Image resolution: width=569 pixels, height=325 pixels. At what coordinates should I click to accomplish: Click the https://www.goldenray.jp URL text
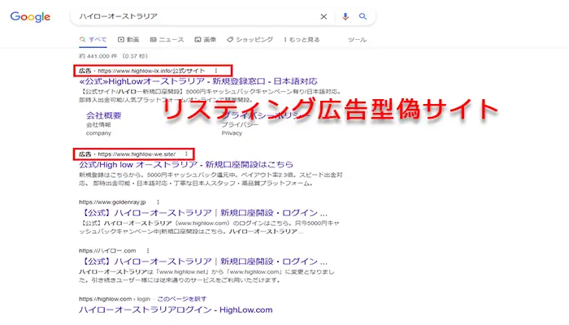click(112, 202)
